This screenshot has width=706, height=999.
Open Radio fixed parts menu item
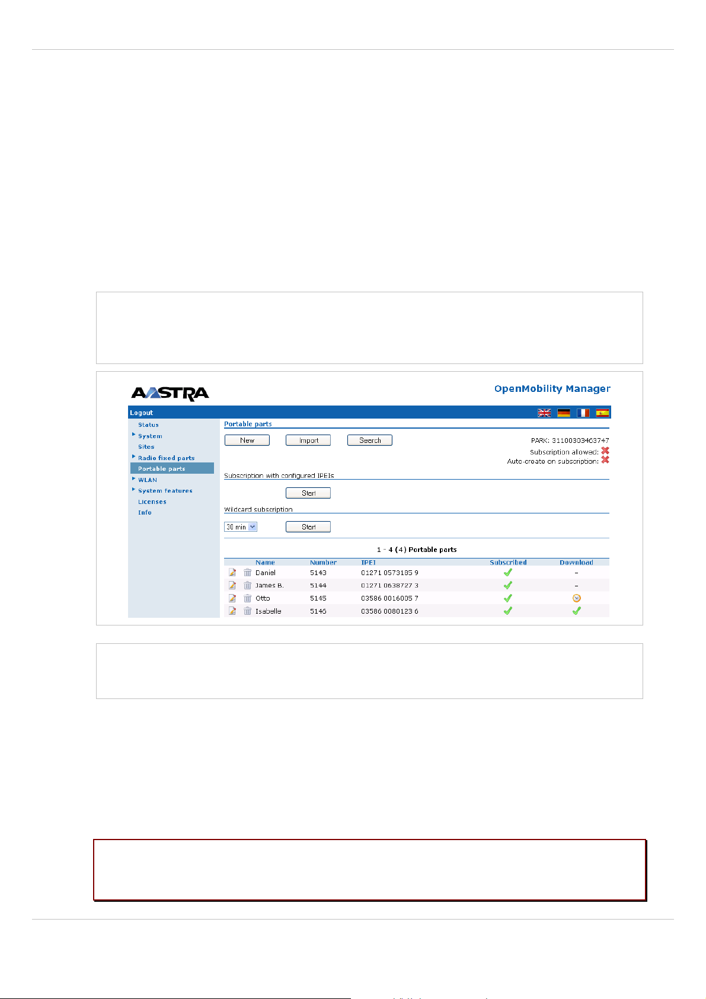(166, 458)
